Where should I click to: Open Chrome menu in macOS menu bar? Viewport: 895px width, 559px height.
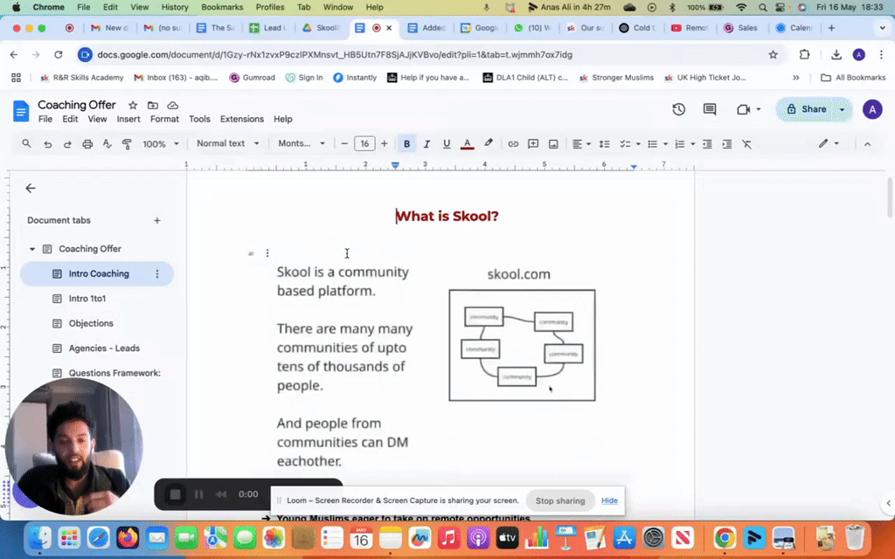click(x=49, y=7)
